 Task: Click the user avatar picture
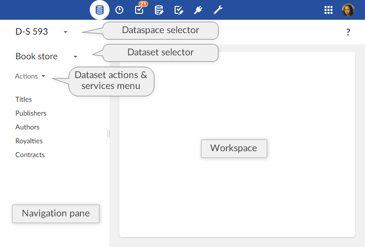pyautogui.click(x=348, y=10)
